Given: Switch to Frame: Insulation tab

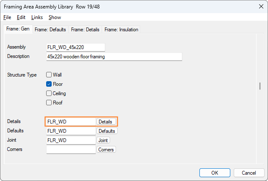Looking at the screenshot, I should tap(122, 30).
